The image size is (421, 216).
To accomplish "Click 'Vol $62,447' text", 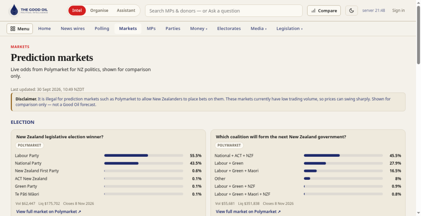I will [x=25, y=204].
